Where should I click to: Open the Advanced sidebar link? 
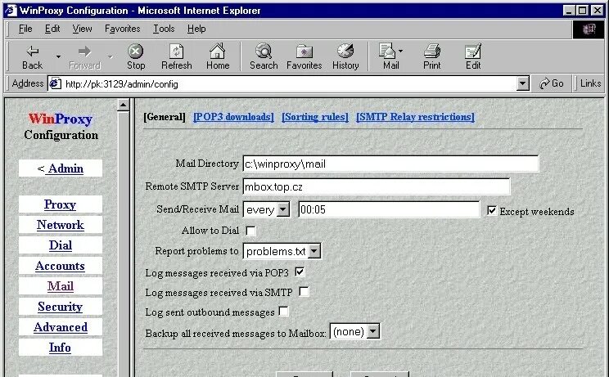pyautogui.click(x=61, y=327)
